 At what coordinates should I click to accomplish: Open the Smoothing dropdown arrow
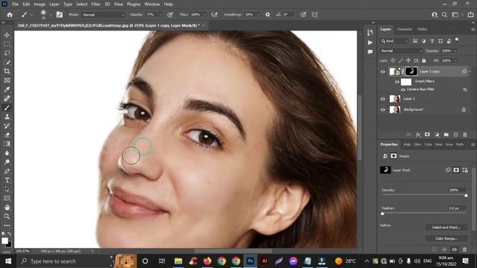259,15
